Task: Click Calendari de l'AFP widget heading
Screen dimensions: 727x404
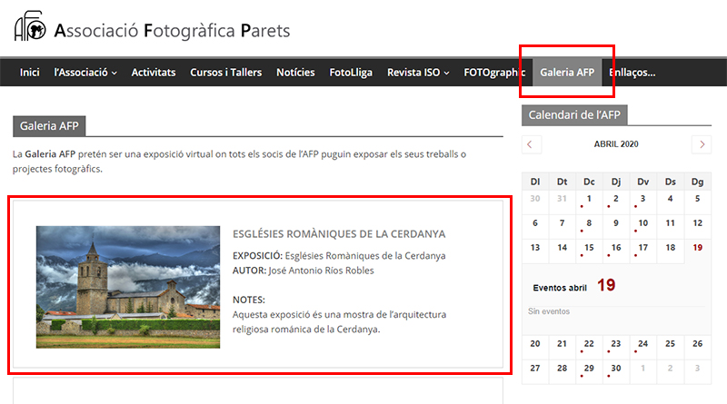Action: 574,115
